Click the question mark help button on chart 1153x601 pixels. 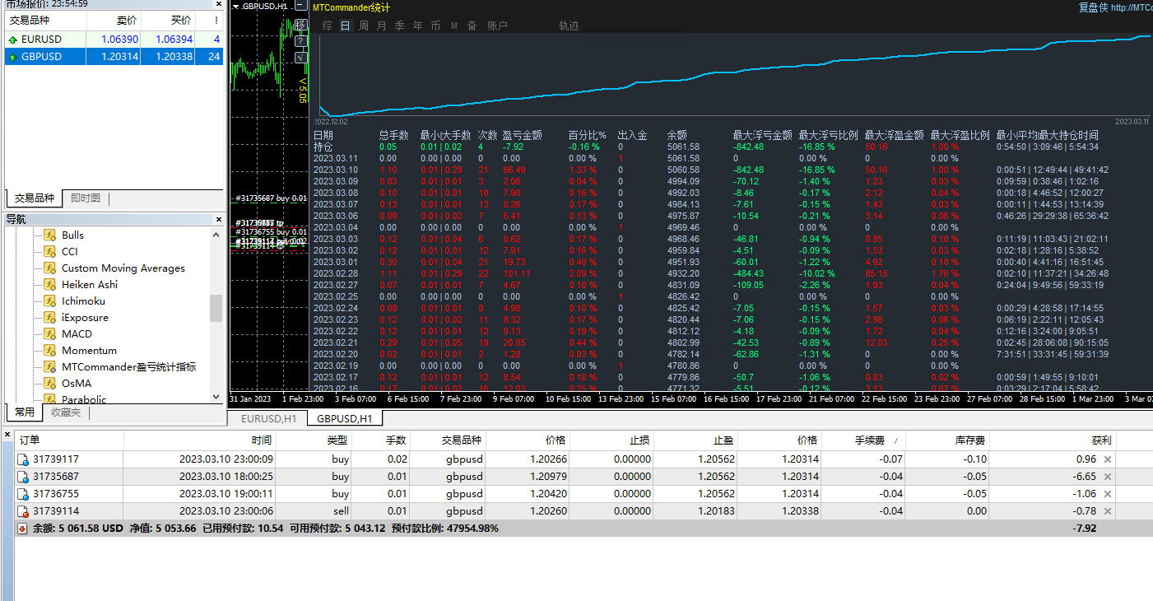click(x=300, y=40)
